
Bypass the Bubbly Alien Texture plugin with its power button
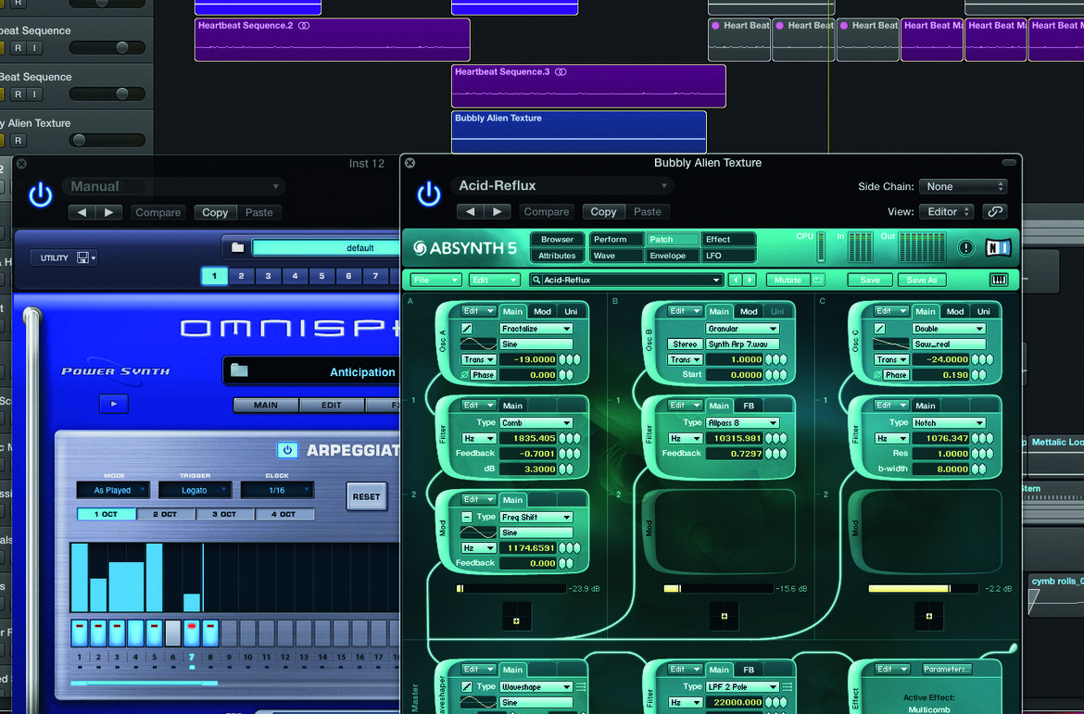[x=429, y=194]
